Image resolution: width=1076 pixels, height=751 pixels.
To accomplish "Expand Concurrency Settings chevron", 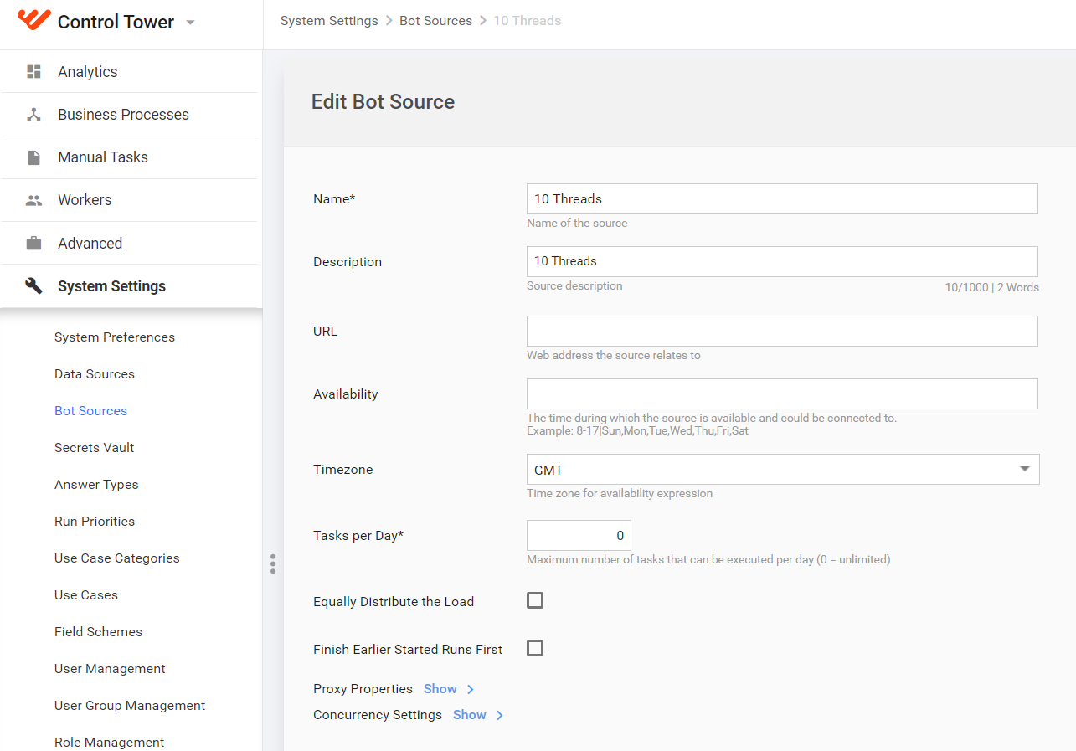I will click(500, 715).
